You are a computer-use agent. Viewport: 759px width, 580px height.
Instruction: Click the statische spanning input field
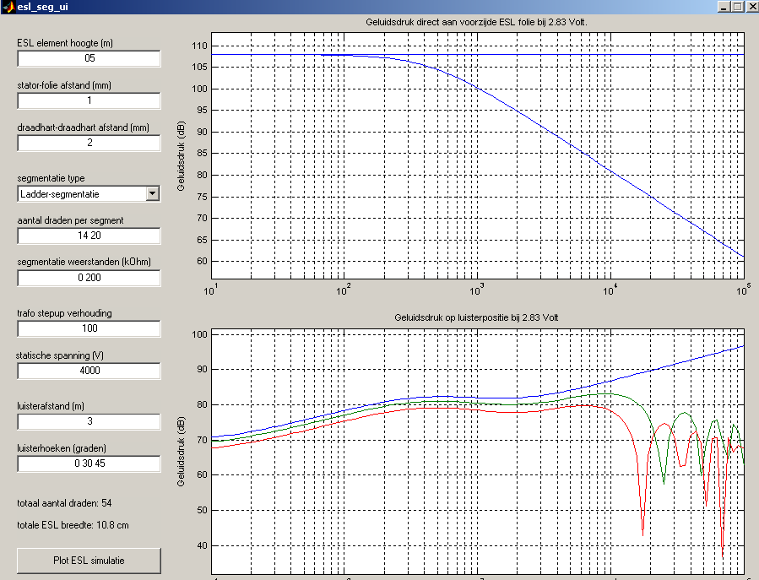pyautogui.click(x=89, y=371)
